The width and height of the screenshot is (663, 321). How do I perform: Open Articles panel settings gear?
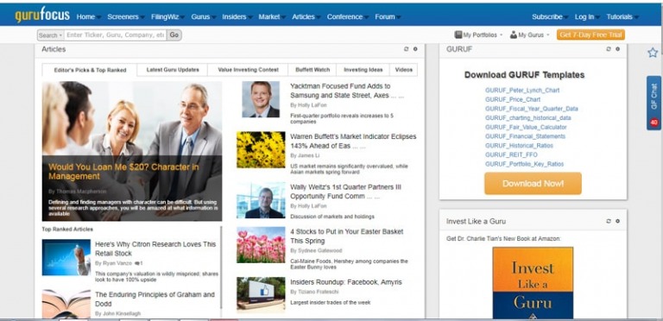pyautogui.click(x=415, y=49)
